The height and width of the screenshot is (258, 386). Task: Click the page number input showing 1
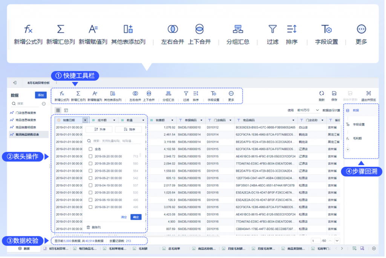tap(316, 241)
